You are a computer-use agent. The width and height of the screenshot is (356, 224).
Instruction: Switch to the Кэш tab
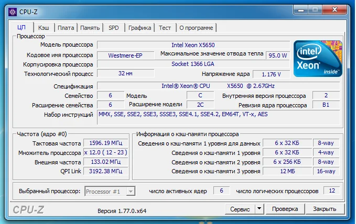click(x=44, y=28)
